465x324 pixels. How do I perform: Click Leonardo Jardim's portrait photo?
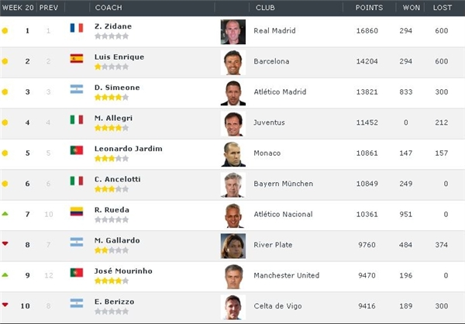pyautogui.click(x=233, y=154)
